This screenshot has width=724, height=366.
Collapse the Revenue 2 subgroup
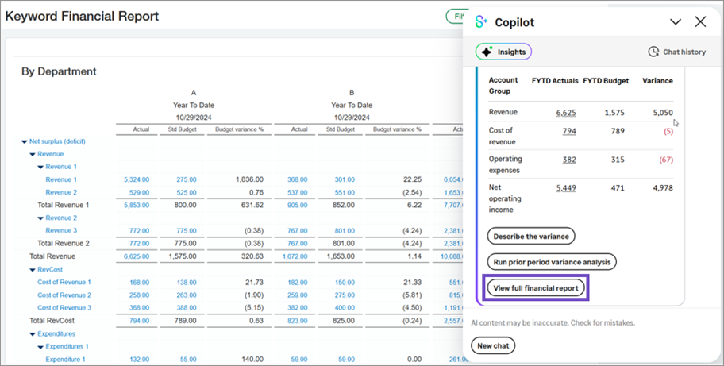pyautogui.click(x=40, y=218)
